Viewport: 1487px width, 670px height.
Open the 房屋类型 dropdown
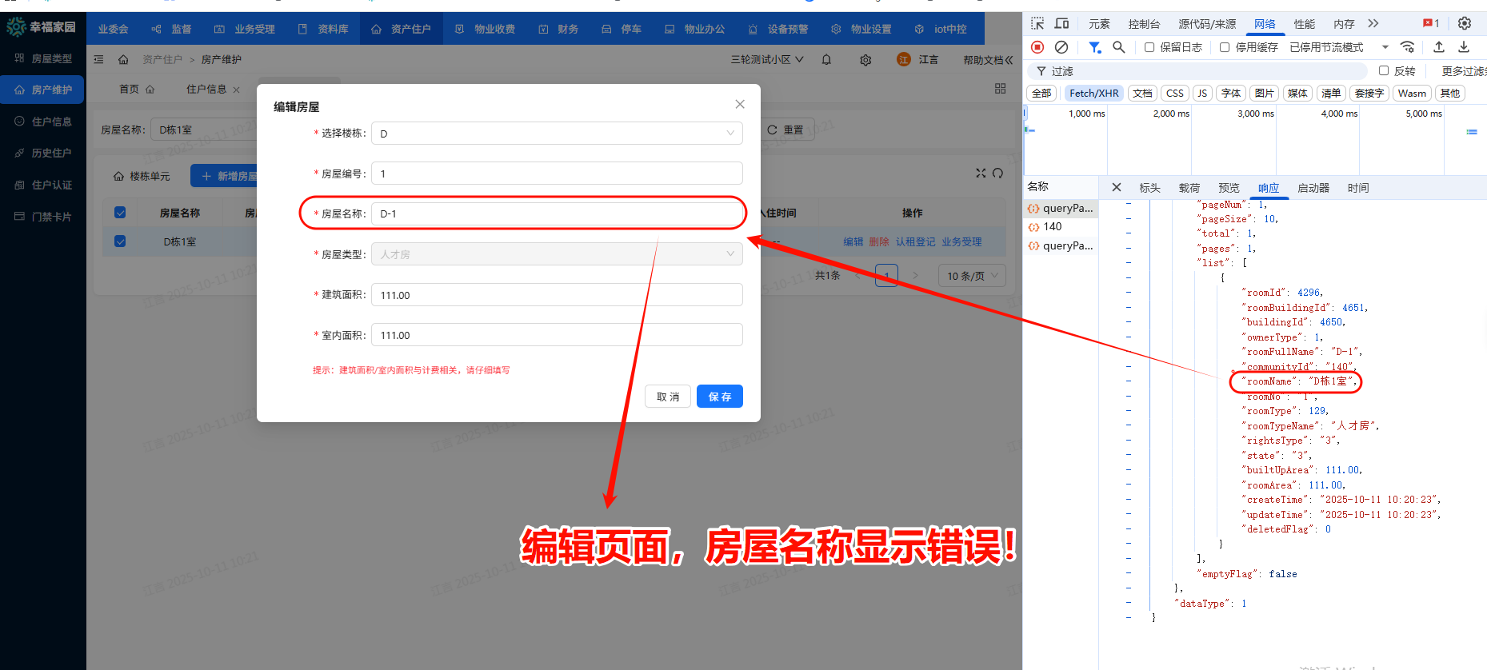coord(557,254)
